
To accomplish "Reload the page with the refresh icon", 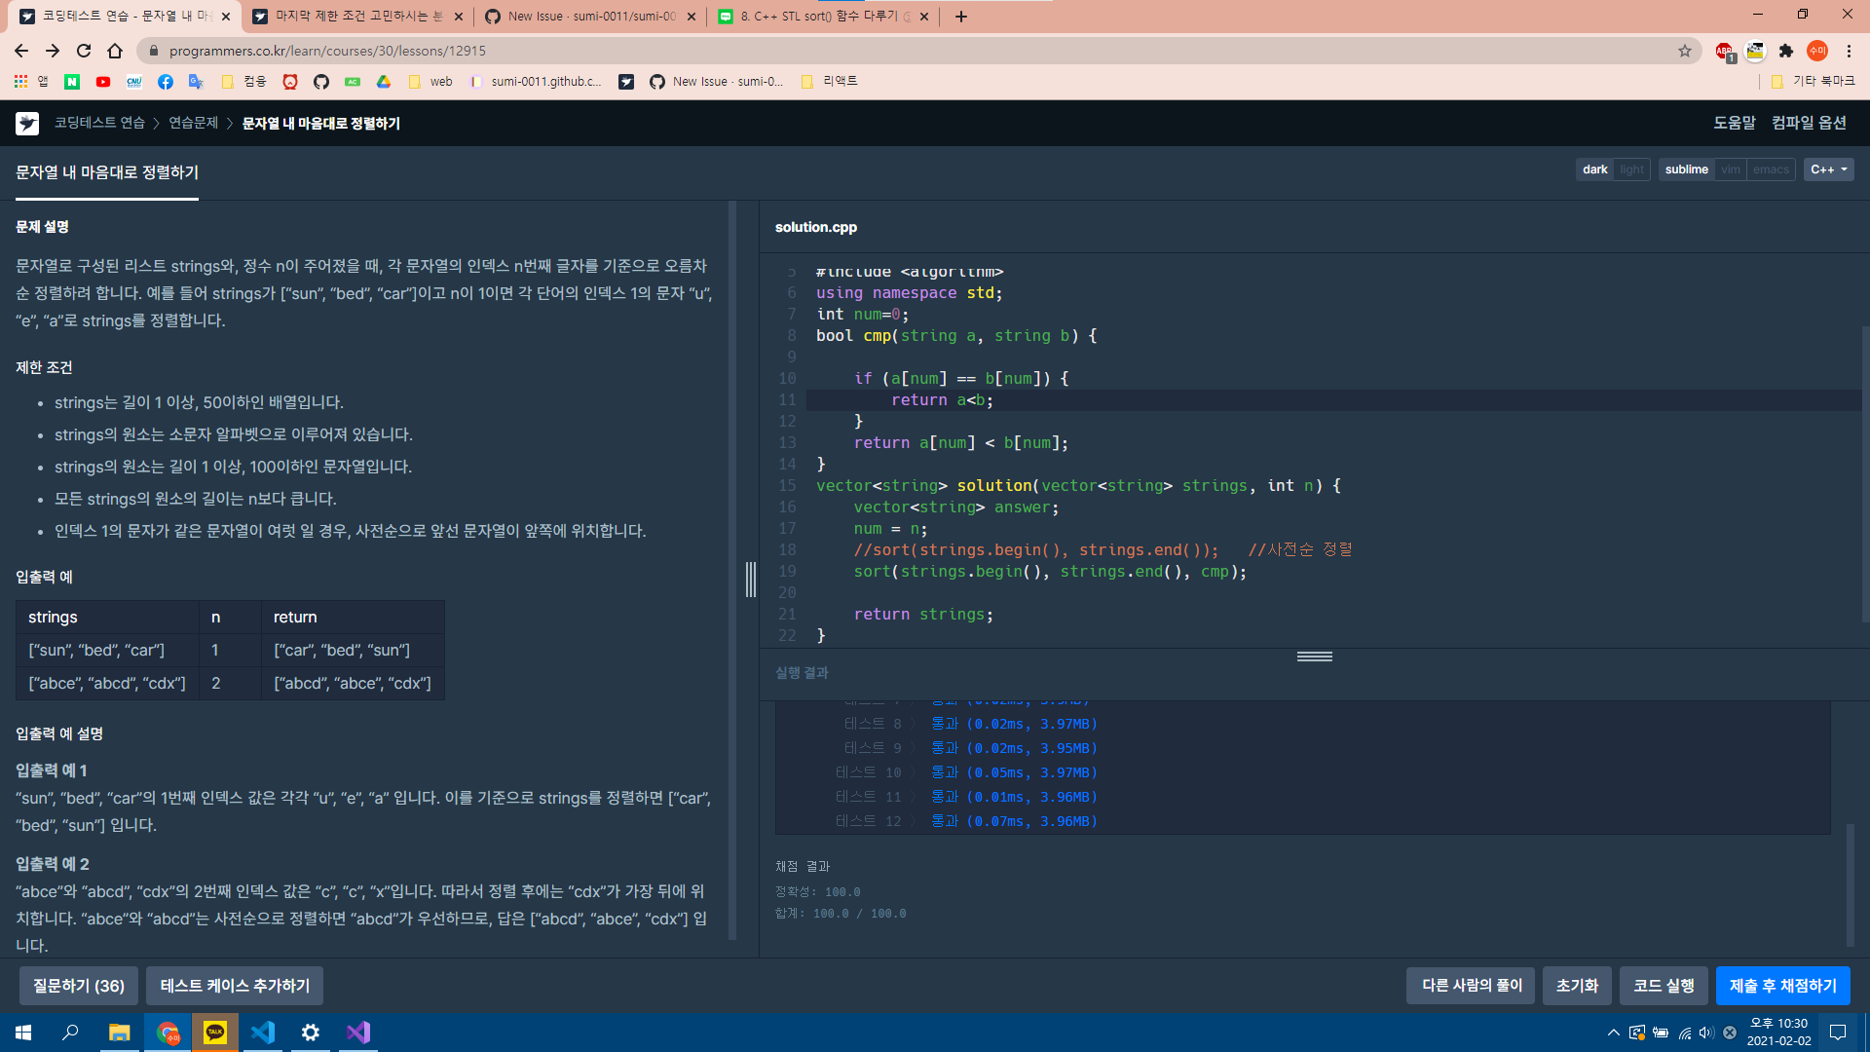I will 84,51.
